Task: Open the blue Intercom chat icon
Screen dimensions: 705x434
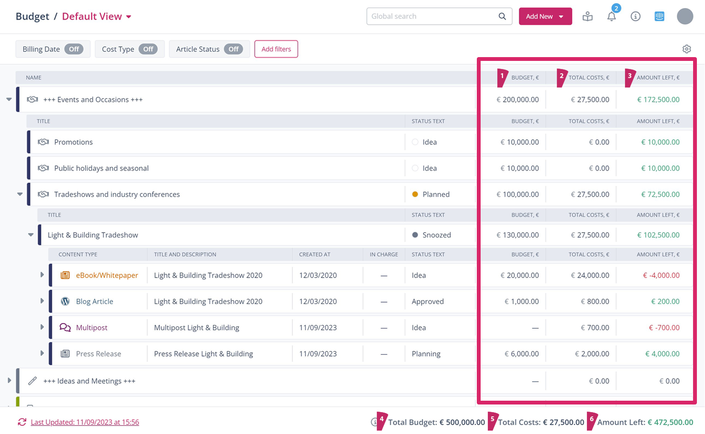Action: 659,17
